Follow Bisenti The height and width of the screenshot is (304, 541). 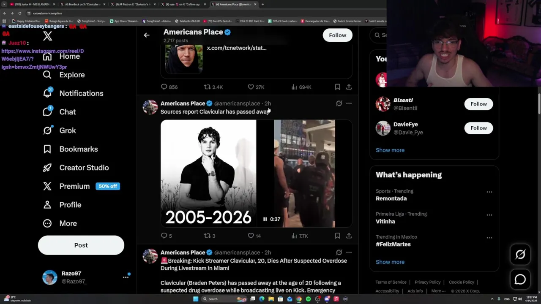[478, 104]
